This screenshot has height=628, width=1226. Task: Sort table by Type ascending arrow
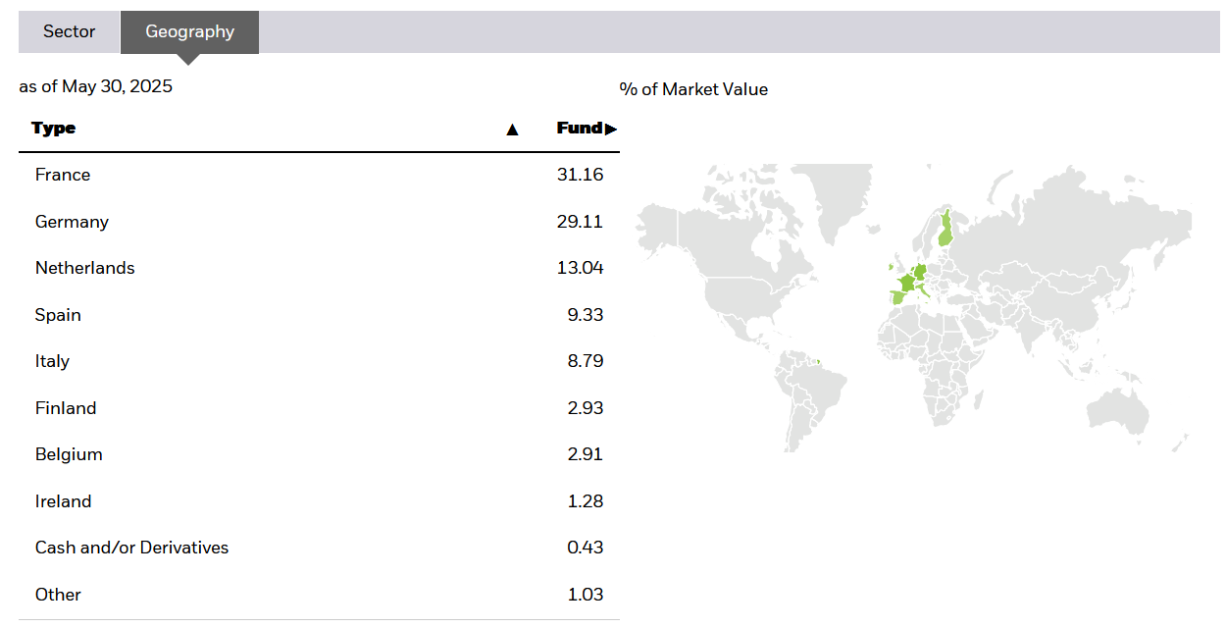512,130
